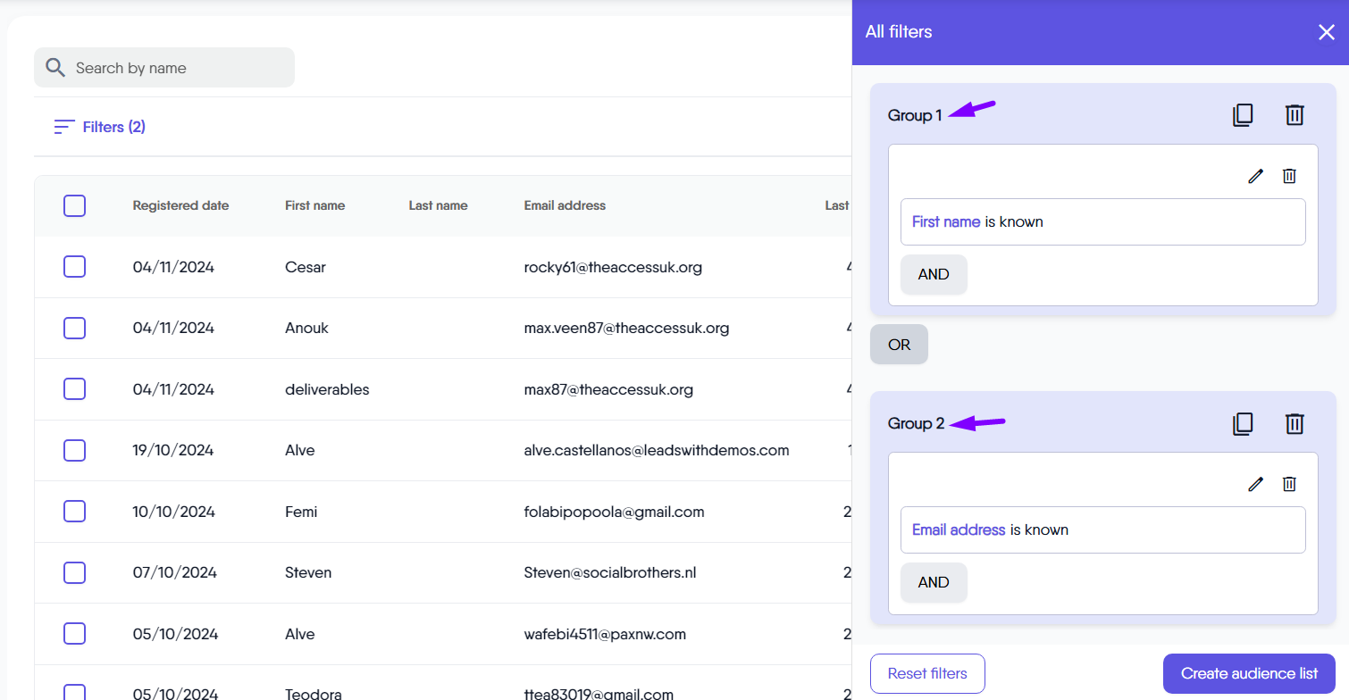Viewport: 1349px width, 700px height.
Task: Delete Group 2 using its trash icon
Action: click(1295, 423)
